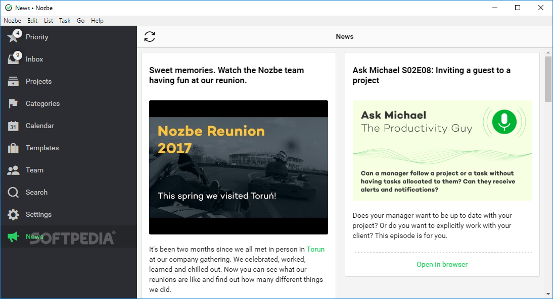The height and width of the screenshot is (299, 553).
Task: Maximize the Nozbe window
Action: (518, 8)
